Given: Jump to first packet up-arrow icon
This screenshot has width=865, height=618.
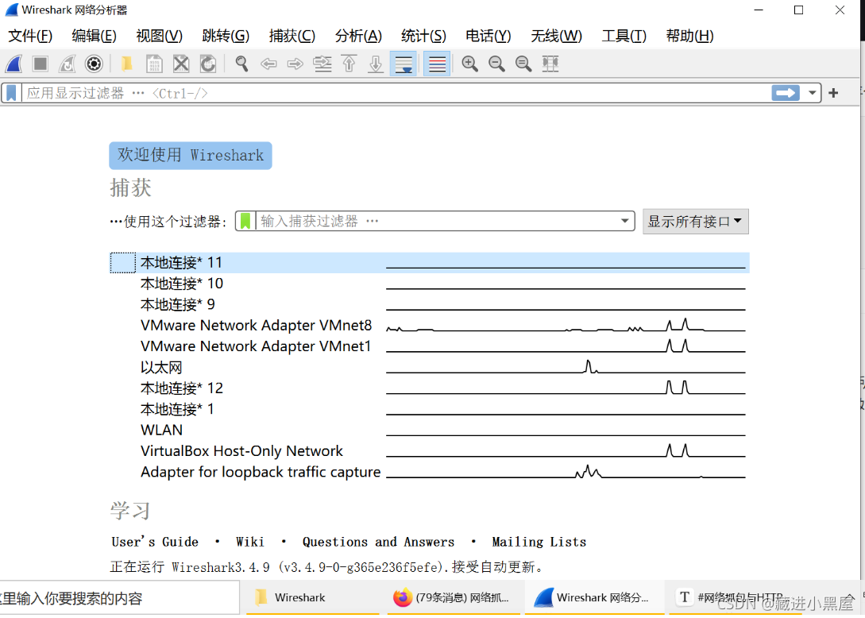Looking at the screenshot, I should pos(349,64).
